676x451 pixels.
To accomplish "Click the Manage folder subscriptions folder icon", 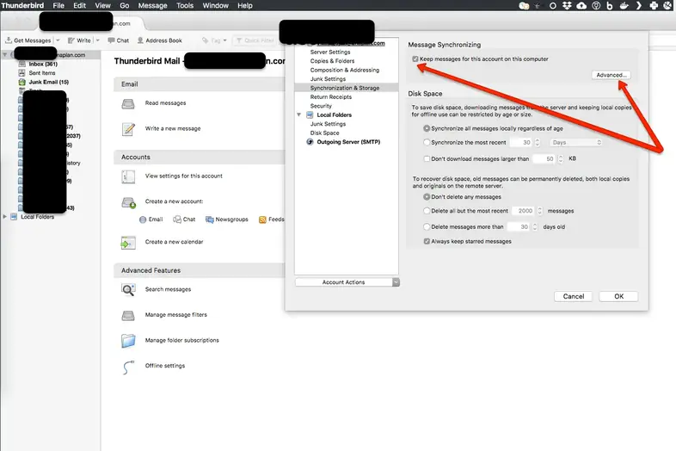I will (x=128, y=341).
